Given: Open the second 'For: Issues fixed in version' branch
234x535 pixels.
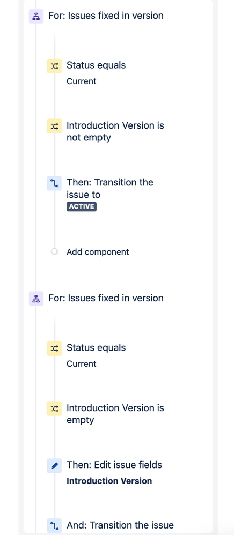Looking at the screenshot, I should pos(106,298).
